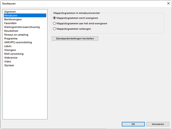Cancel with the Annuleren button
172x129 pixels.
[x=158, y=124]
